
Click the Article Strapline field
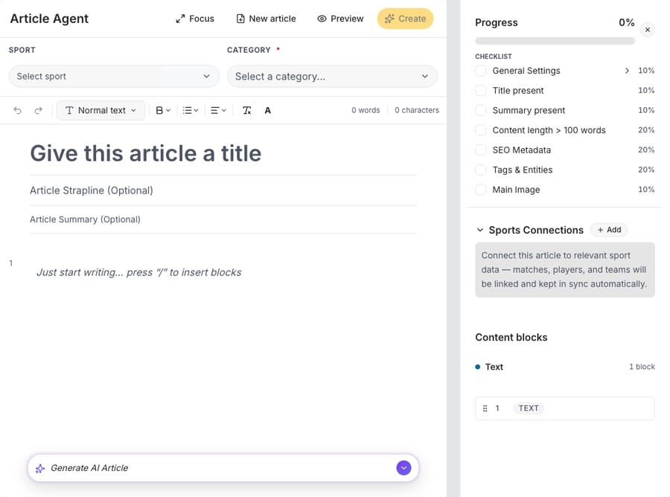[x=223, y=190]
